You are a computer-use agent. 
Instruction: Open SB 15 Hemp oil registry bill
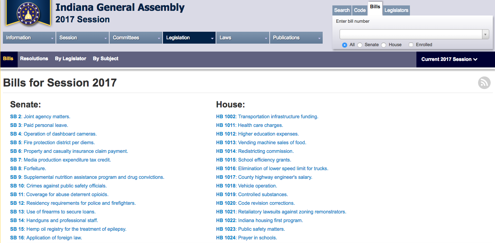68,229
